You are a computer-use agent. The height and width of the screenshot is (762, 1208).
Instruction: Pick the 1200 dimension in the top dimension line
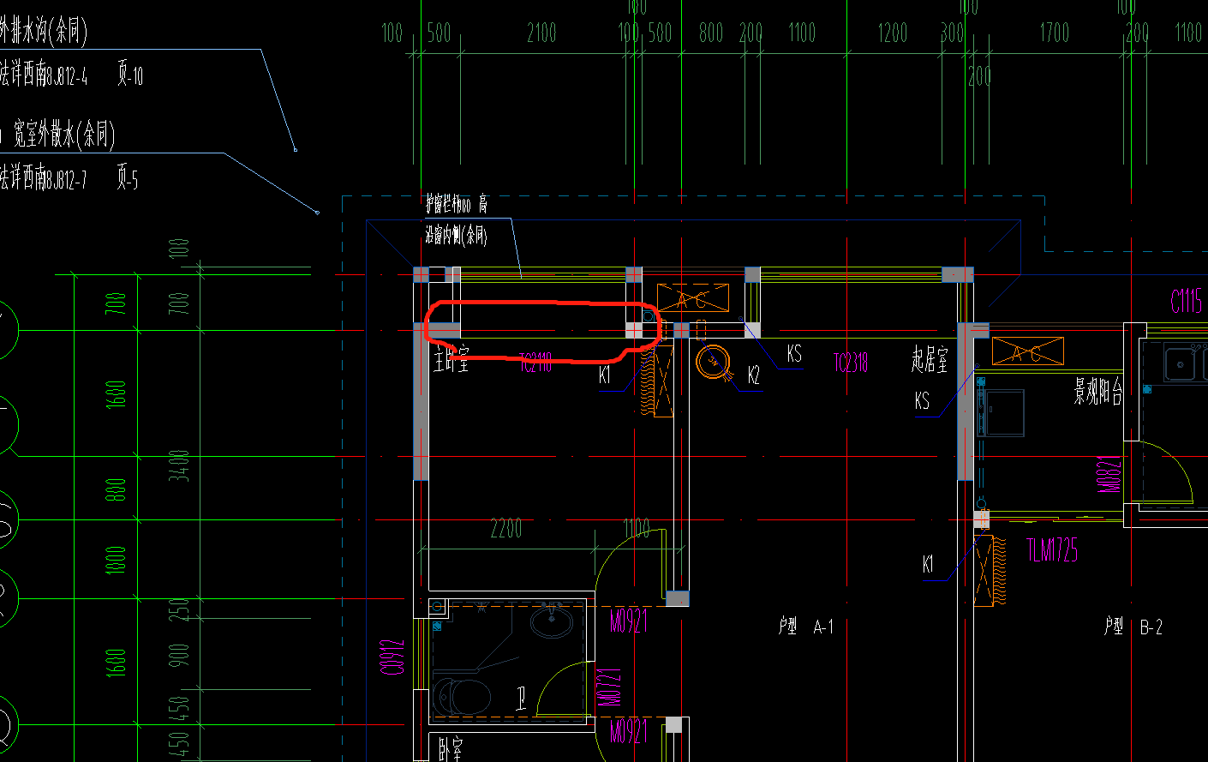pyautogui.click(x=892, y=33)
